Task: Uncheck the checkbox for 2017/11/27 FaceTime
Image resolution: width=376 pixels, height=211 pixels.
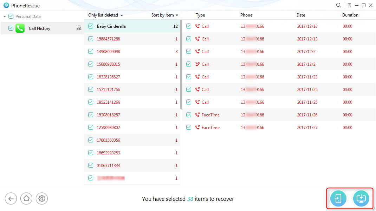Action: pos(189,127)
